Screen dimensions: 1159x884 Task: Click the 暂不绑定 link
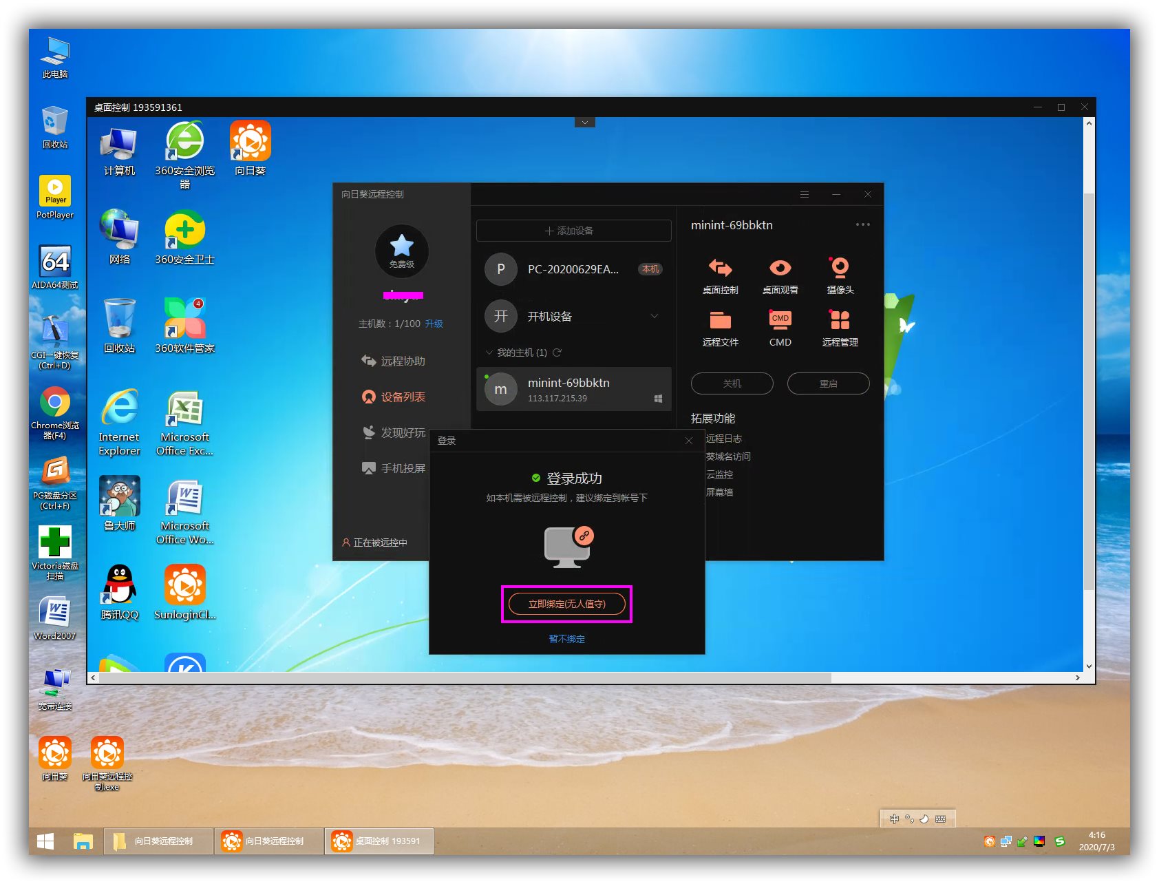pos(566,639)
